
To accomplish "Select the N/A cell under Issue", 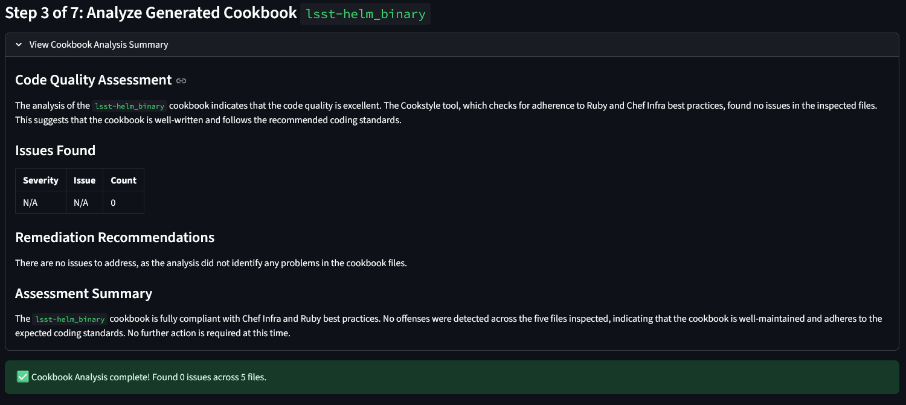I will click(81, 203).
